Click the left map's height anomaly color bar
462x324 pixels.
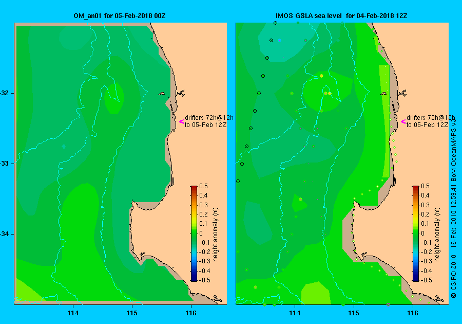pyautogui.click(x=194, y=233)
